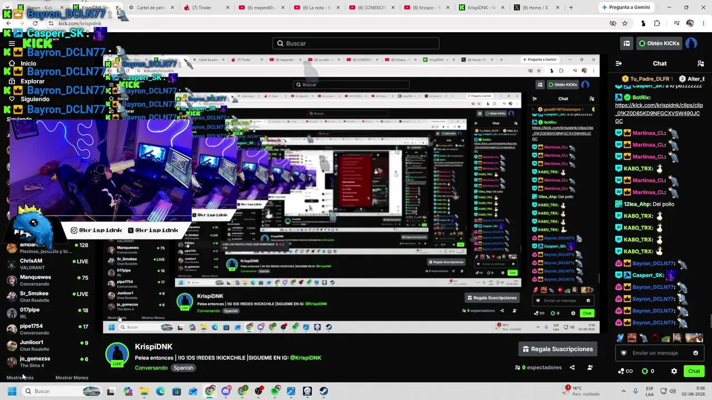Switch to the CONEXION YouTube tab

pos(372,8)
